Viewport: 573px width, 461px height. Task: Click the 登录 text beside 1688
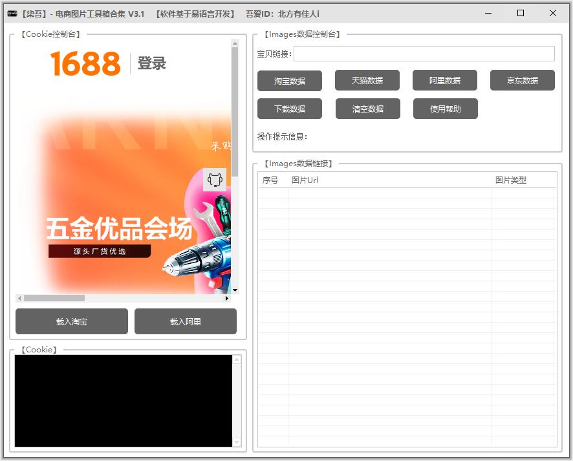pyautogui.click(x=151, y=63)
